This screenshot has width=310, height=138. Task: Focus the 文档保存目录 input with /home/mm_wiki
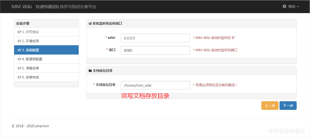[155, 85]
